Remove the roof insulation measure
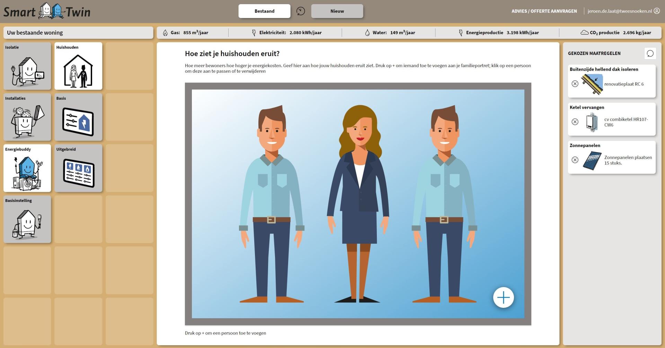This screenshot has height=348, width=665. coord(575,84)
